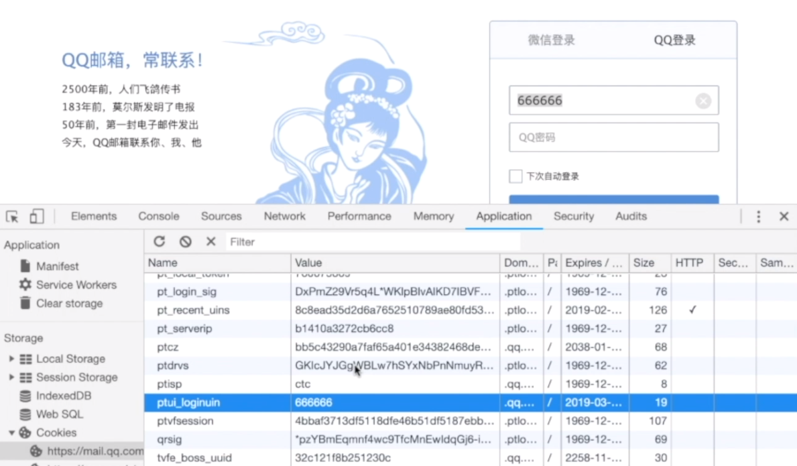Switch to the Memory tab
This screenshot has height=466, width=797.
click(434, 217)
